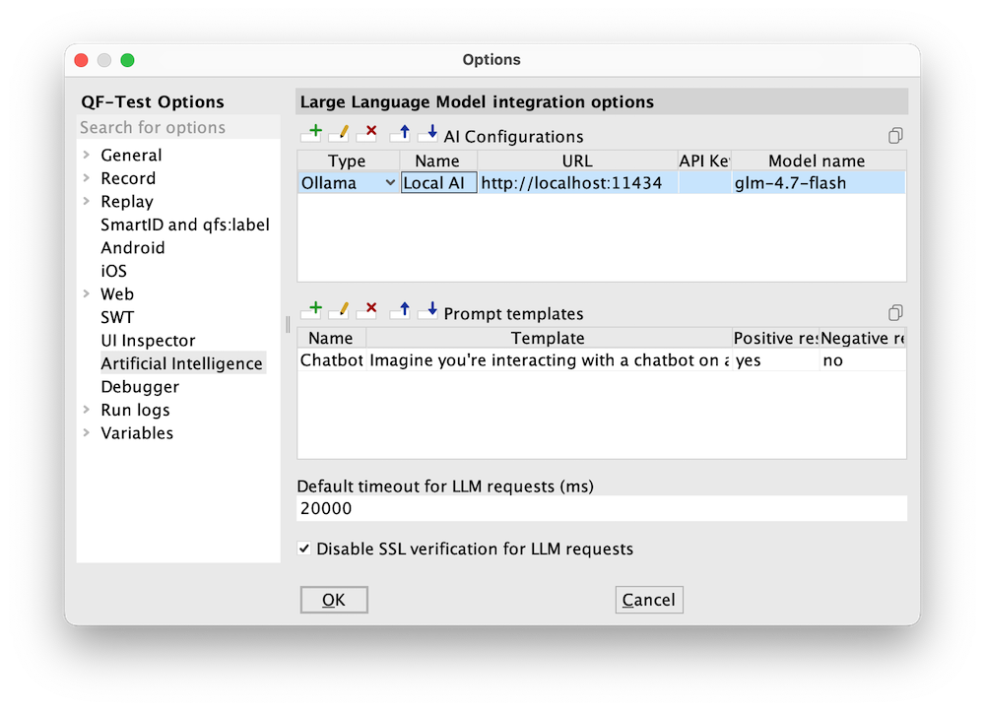Add a new AI Configuration entry

tap(313, 131)
